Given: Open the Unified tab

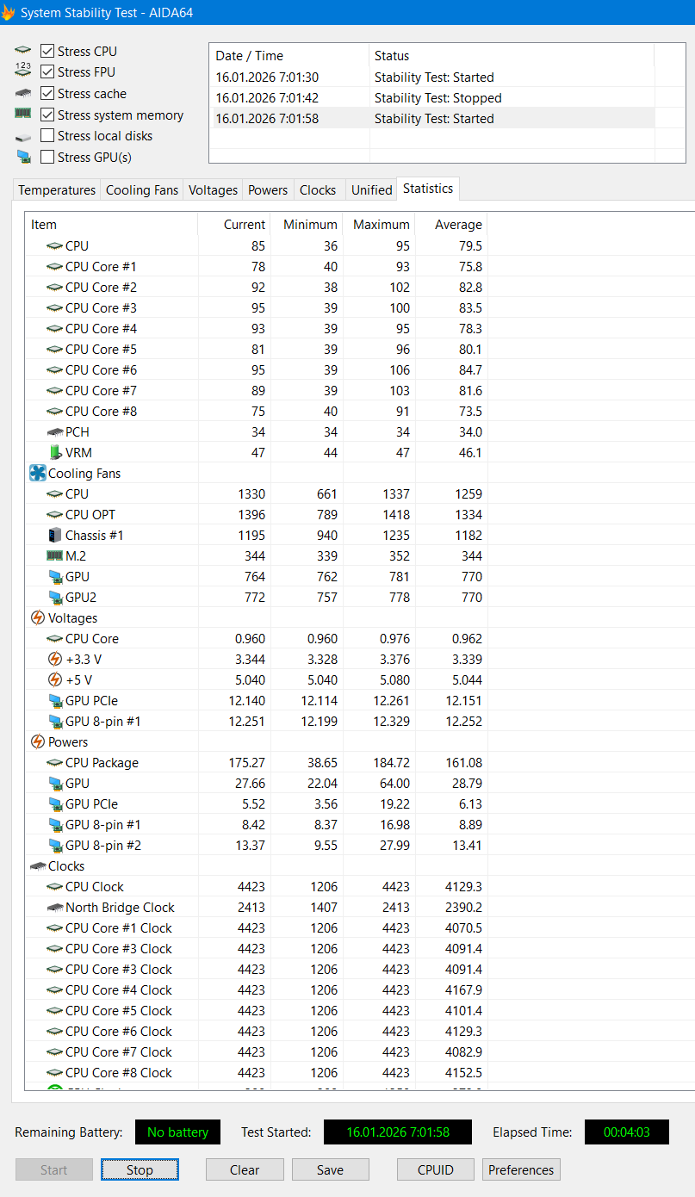Looking at the screenshot, I should click(x=371, y=190).
